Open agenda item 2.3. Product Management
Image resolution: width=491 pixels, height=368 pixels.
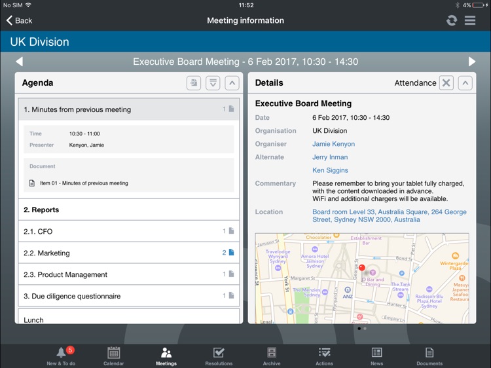pos(129,274)
